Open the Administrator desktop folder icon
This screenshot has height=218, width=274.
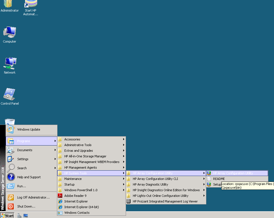coord(8,3)
